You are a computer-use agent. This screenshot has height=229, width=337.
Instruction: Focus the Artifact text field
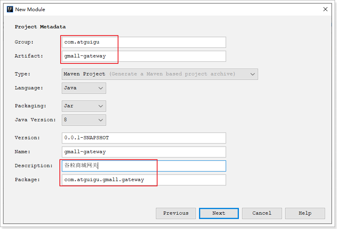click(x=144, y=56)
